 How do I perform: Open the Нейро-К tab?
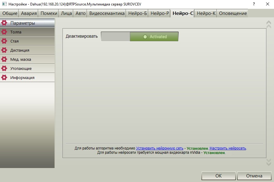click(x=206, y=13)
